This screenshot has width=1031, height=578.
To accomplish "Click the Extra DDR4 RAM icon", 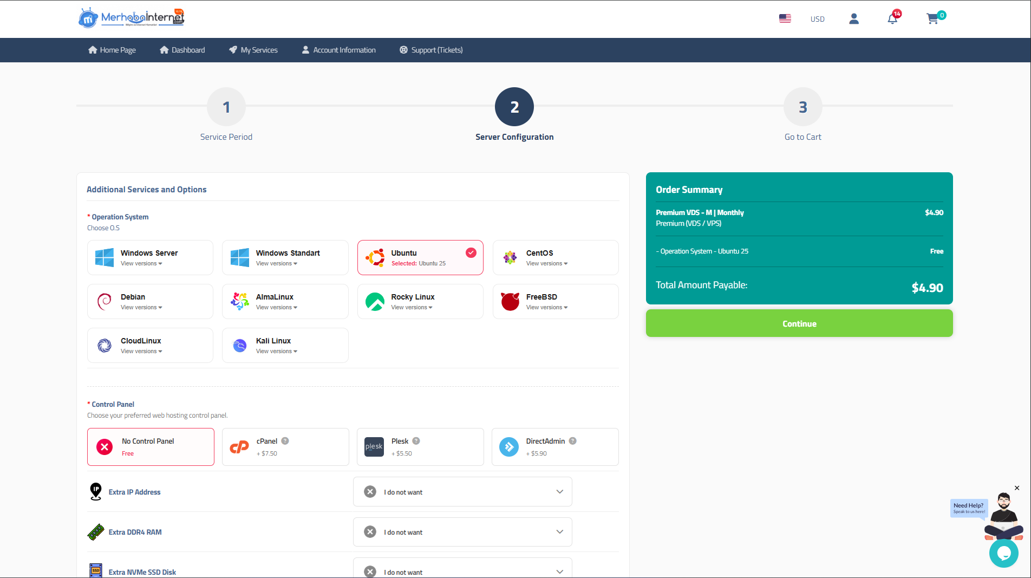I will (x=96, y=532).
